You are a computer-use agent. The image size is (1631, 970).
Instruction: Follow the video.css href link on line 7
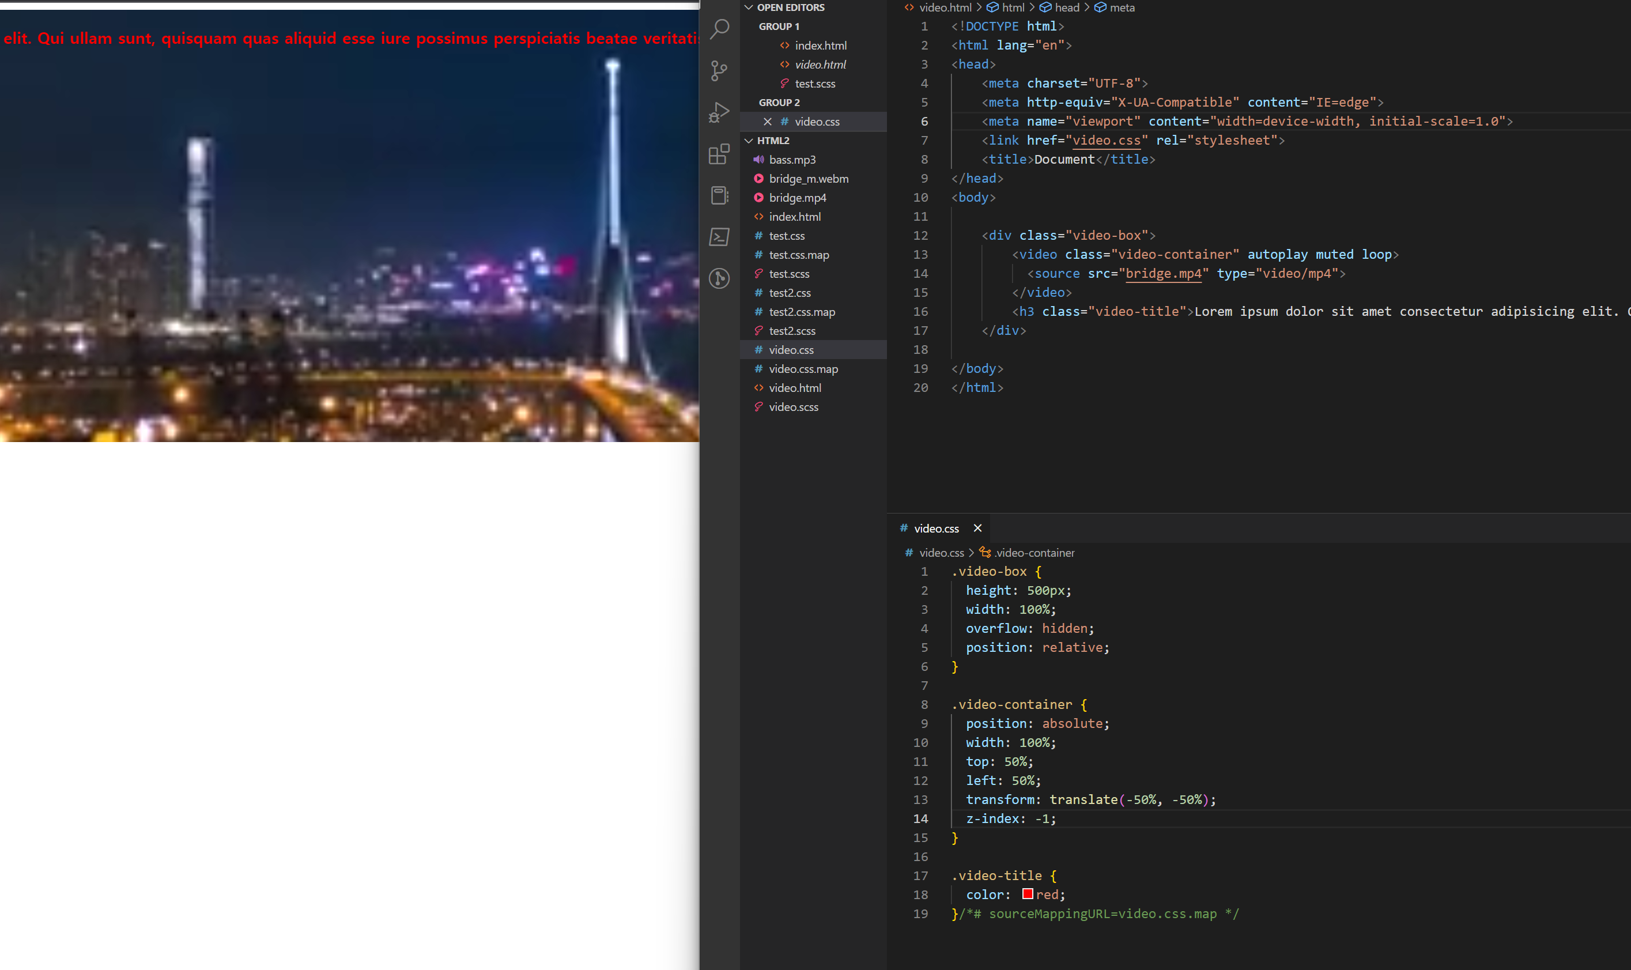click(x=1107, y=140)
